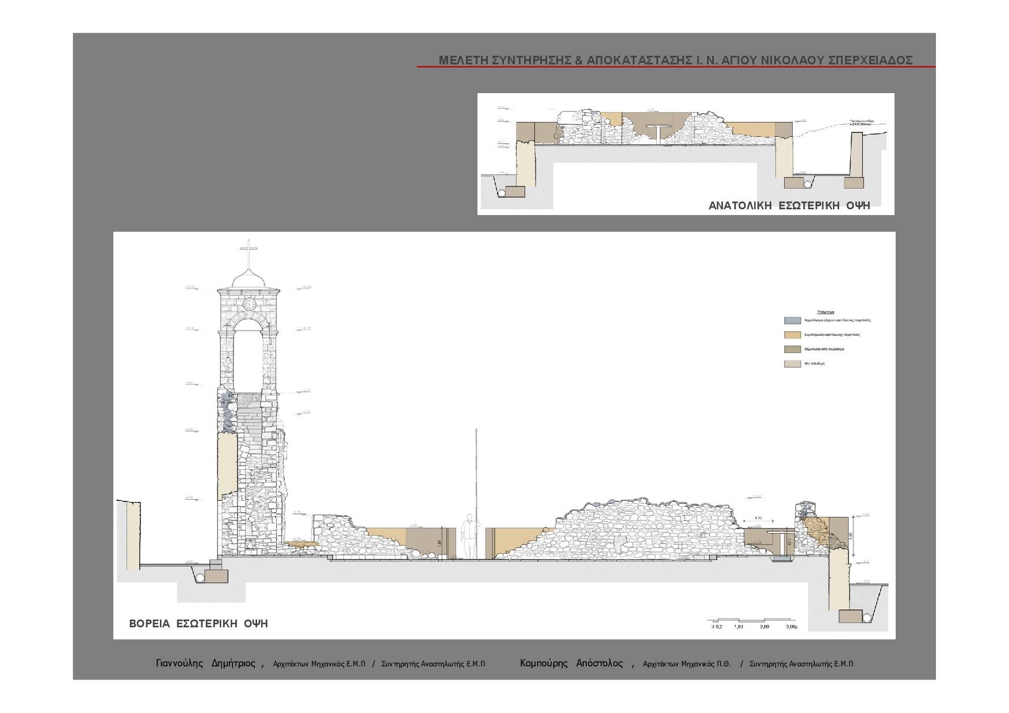Click the name 'Καμπούρης Απόστολος'
The image size is (1009, 713).
(x=571, y=663)
